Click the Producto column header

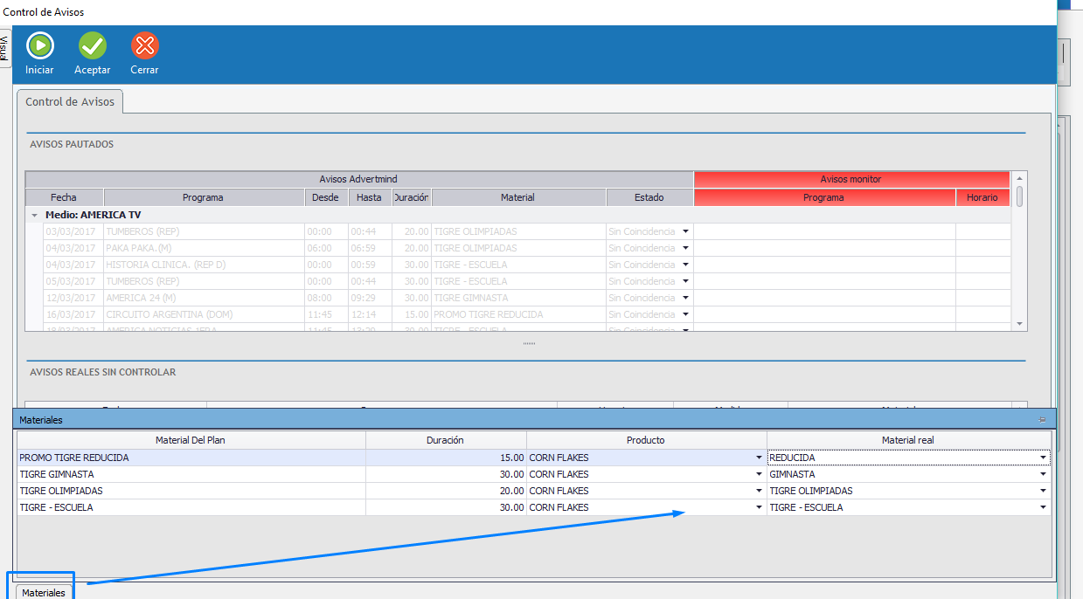646,440
